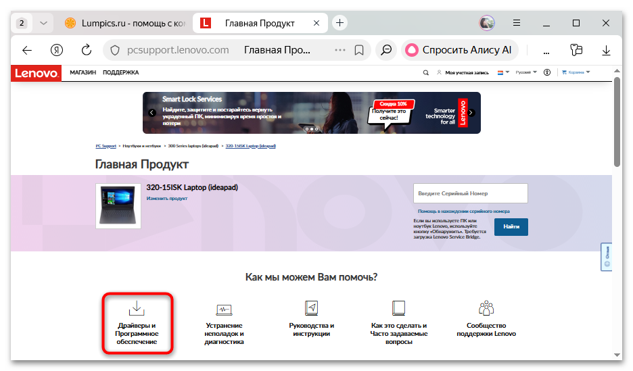Click Ноутбуки и нетбуки breadcrumb
Image resolution: width=633 pixels, height=371 pixels.
coord(142,146)
